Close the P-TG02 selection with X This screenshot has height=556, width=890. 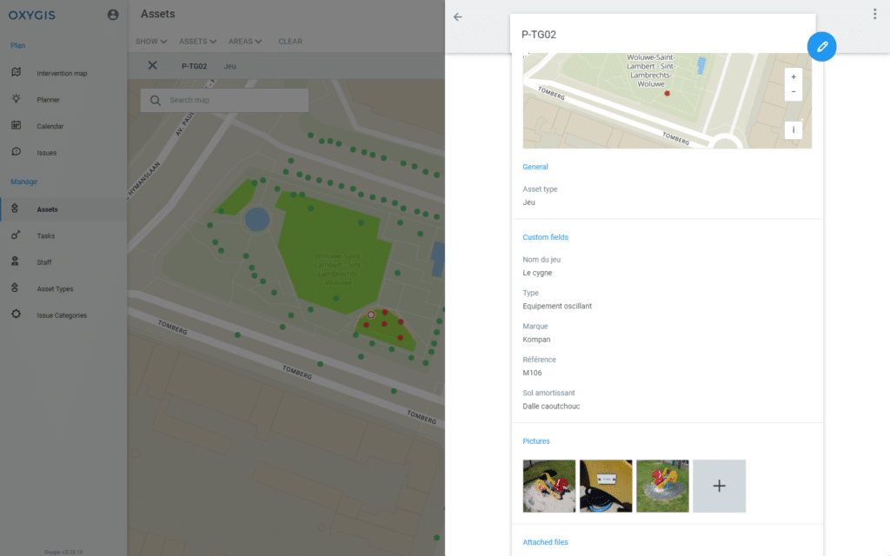pos(153,65)
